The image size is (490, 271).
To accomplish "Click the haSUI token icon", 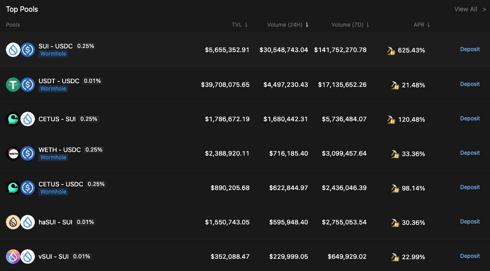I will (13, 222).
